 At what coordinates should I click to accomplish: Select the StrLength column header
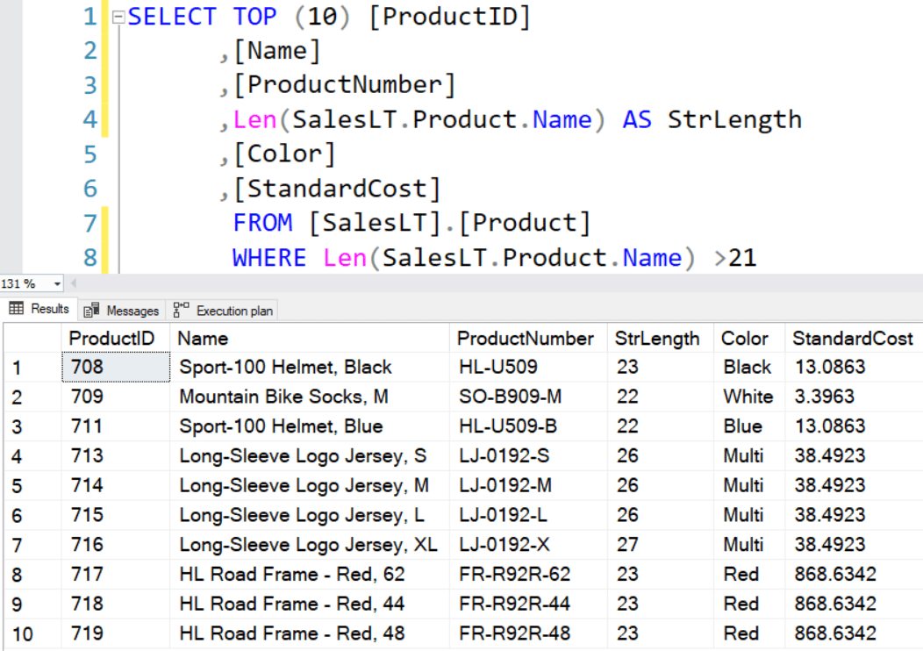point(661,339)
